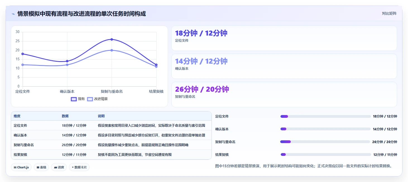Click the 26分钟 / 20分钟 data card value
Screen dimensions: 408x182
coord(202,89)
